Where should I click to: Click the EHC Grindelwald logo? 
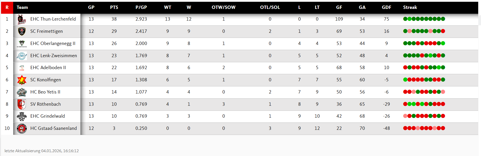click(22, 116)
